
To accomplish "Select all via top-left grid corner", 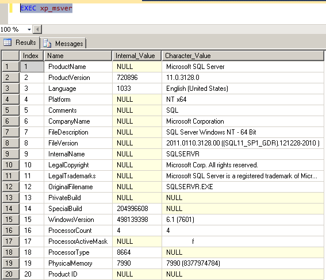I will point(10,56).
